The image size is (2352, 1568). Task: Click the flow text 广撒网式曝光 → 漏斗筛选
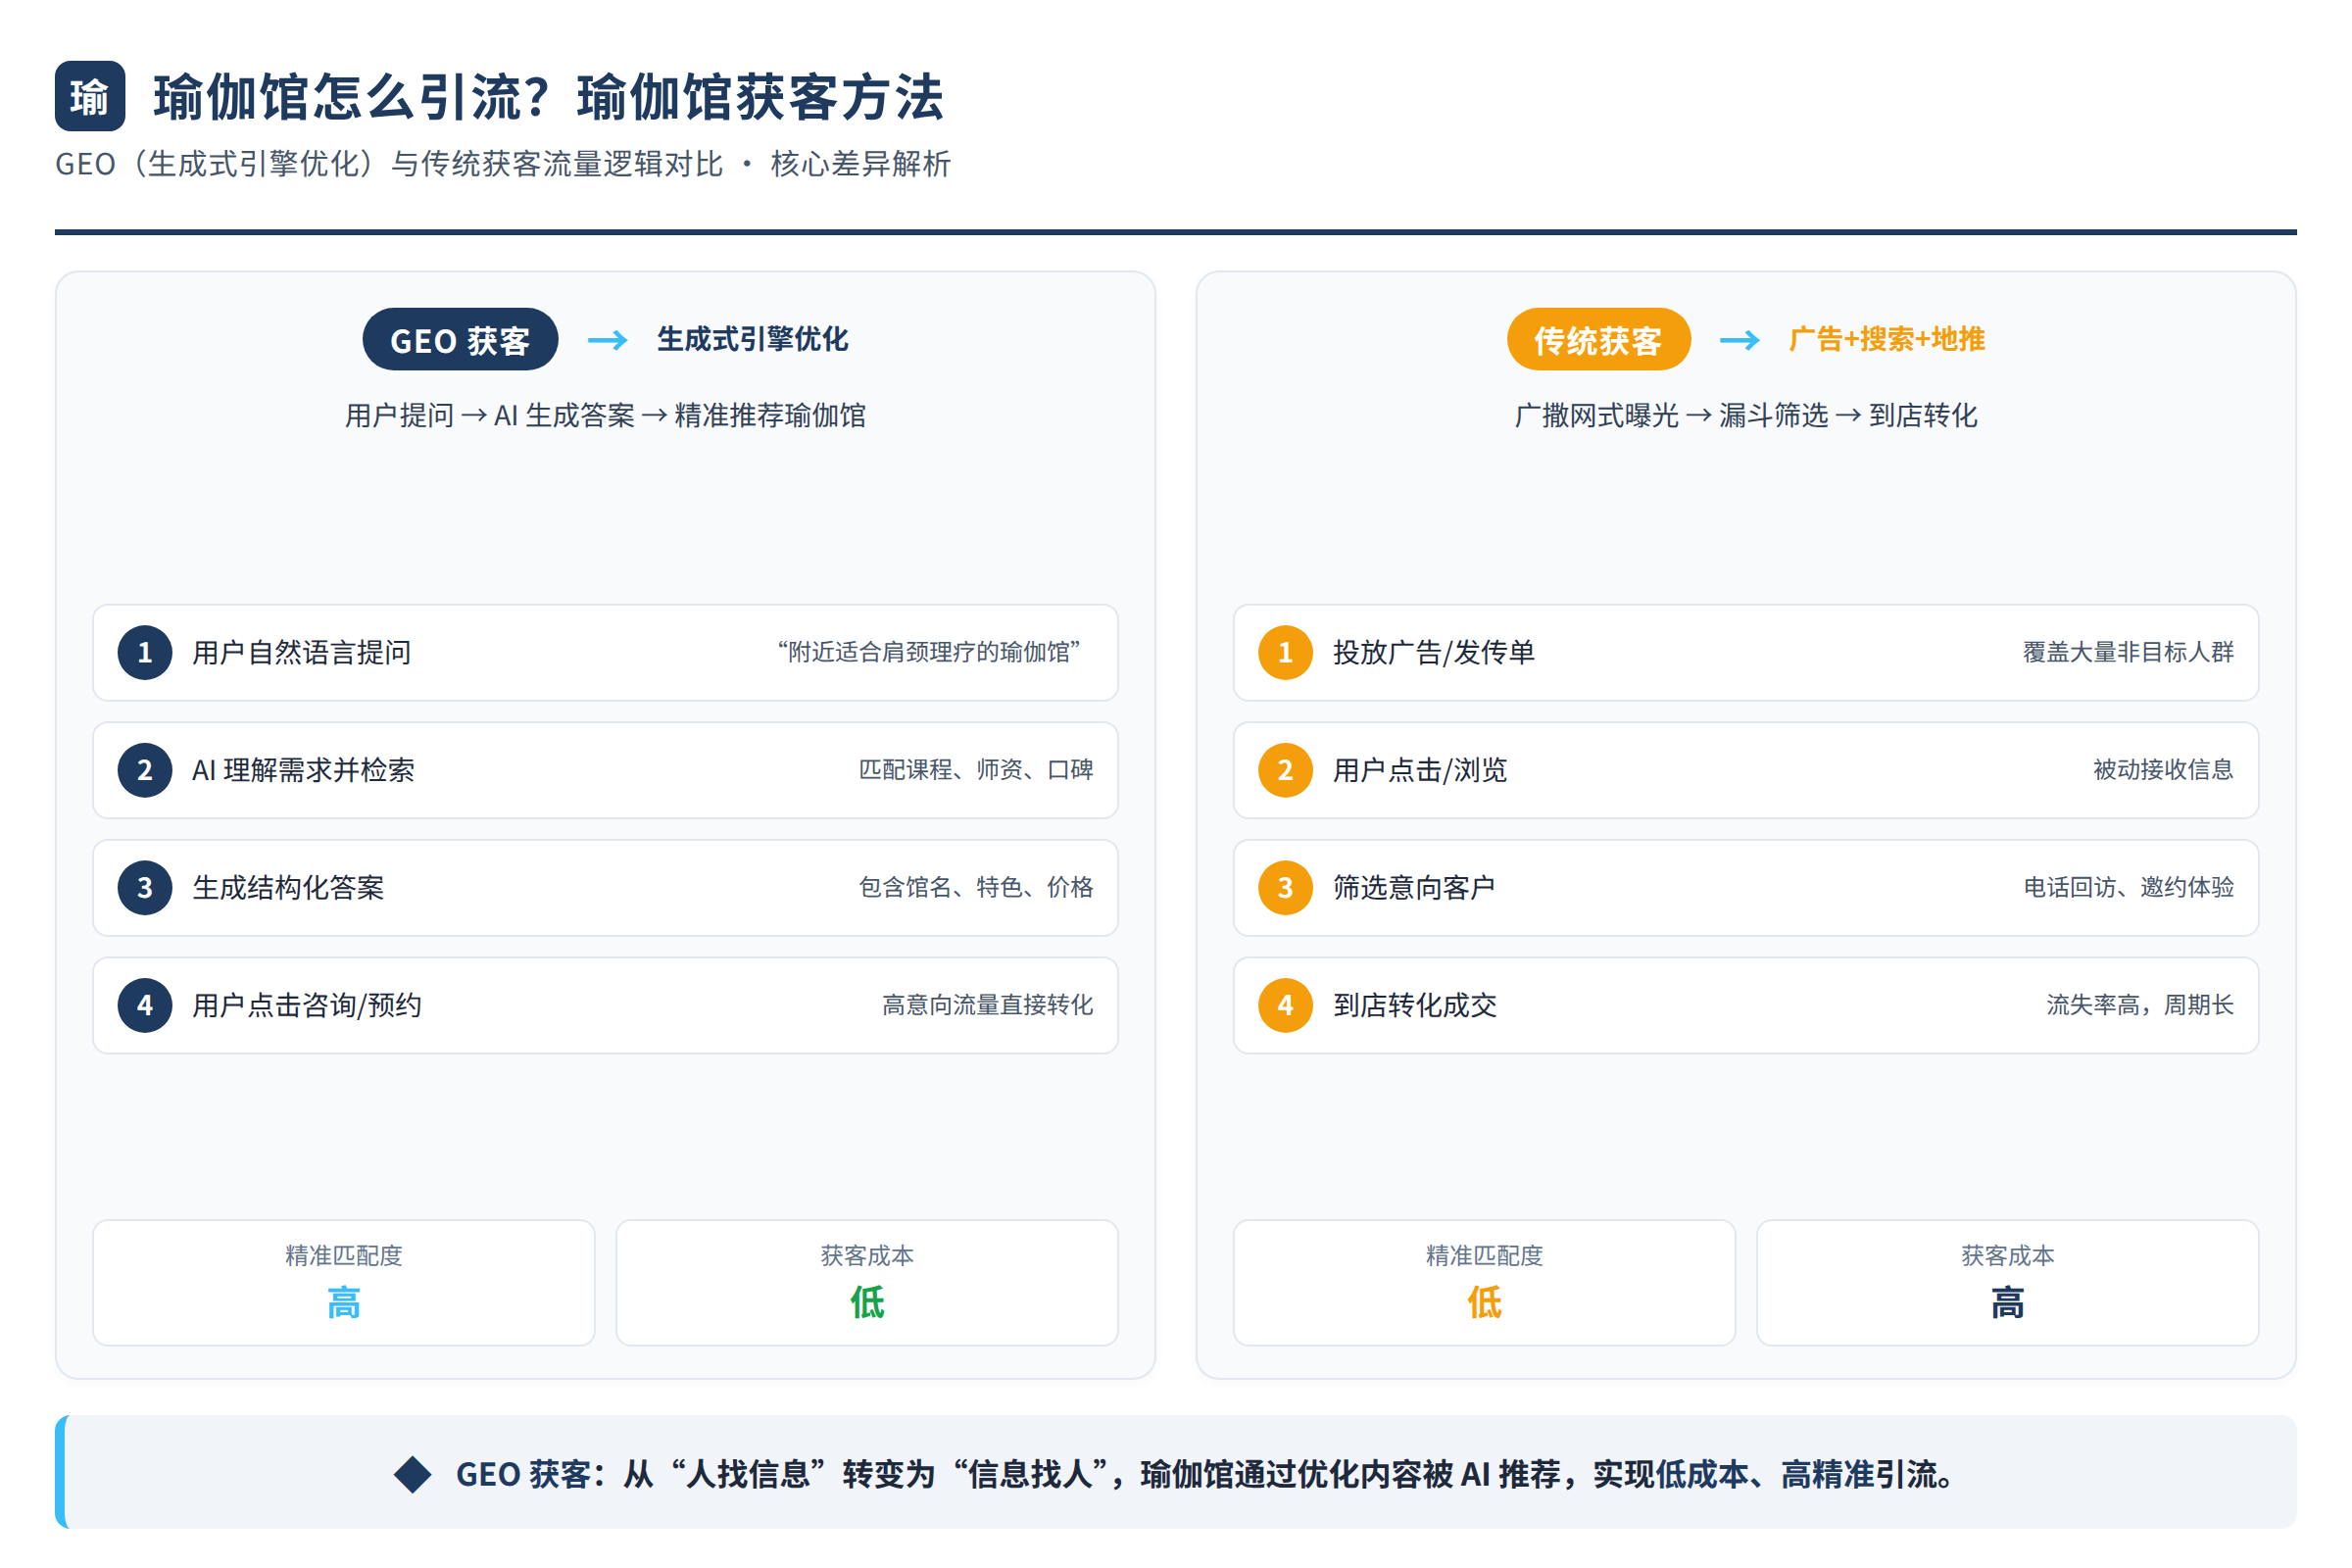[1746, 415]
